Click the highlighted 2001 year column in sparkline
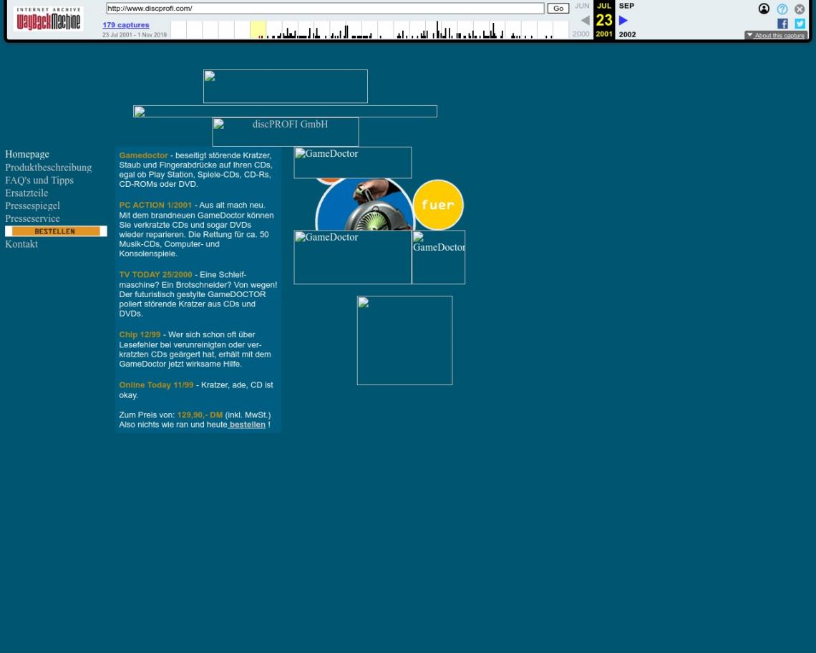The image size is (816, 653). 258,29
